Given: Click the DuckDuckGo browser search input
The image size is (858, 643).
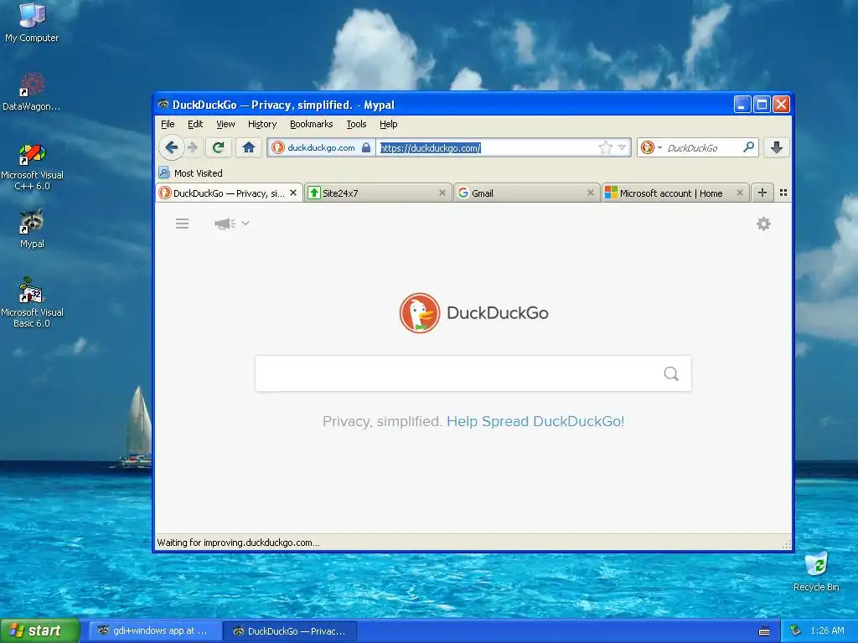Looking at the screenshot, I should click(x=702, y=147).
